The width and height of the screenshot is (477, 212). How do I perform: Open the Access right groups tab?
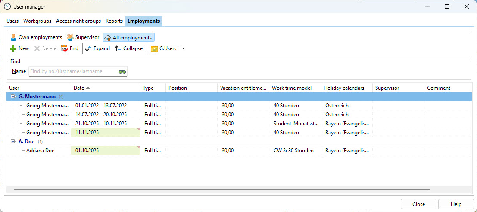click(78, 21)
